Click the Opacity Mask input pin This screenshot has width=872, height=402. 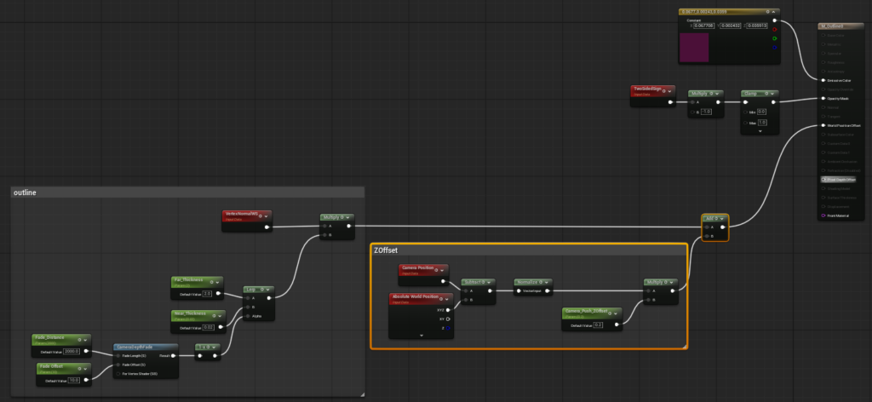pyautogui.click(x=823, y=99)
